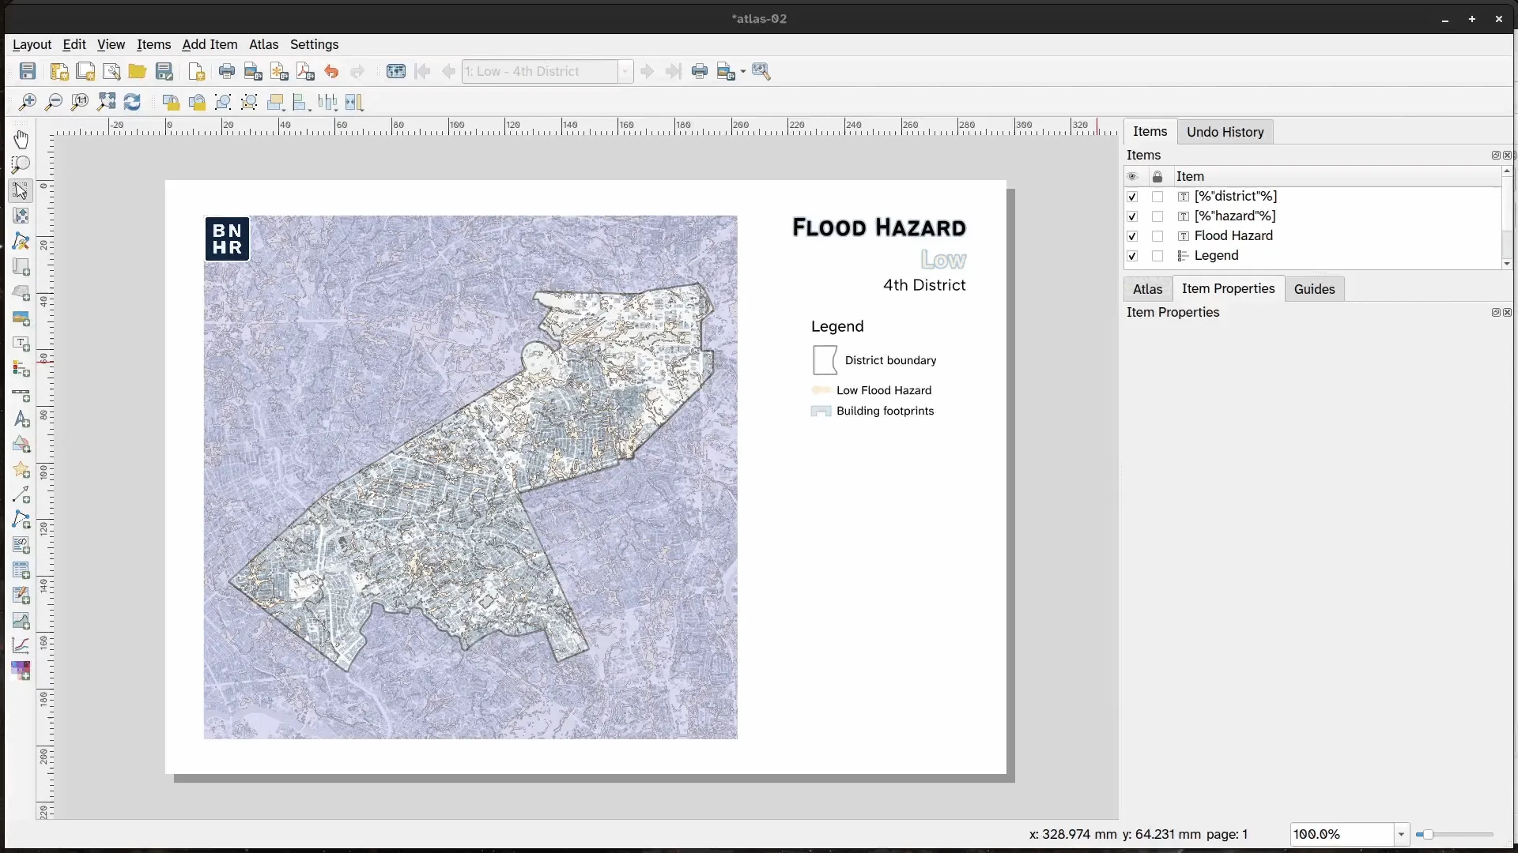
Task: Print the atlas
Action: tap(700, 71)
